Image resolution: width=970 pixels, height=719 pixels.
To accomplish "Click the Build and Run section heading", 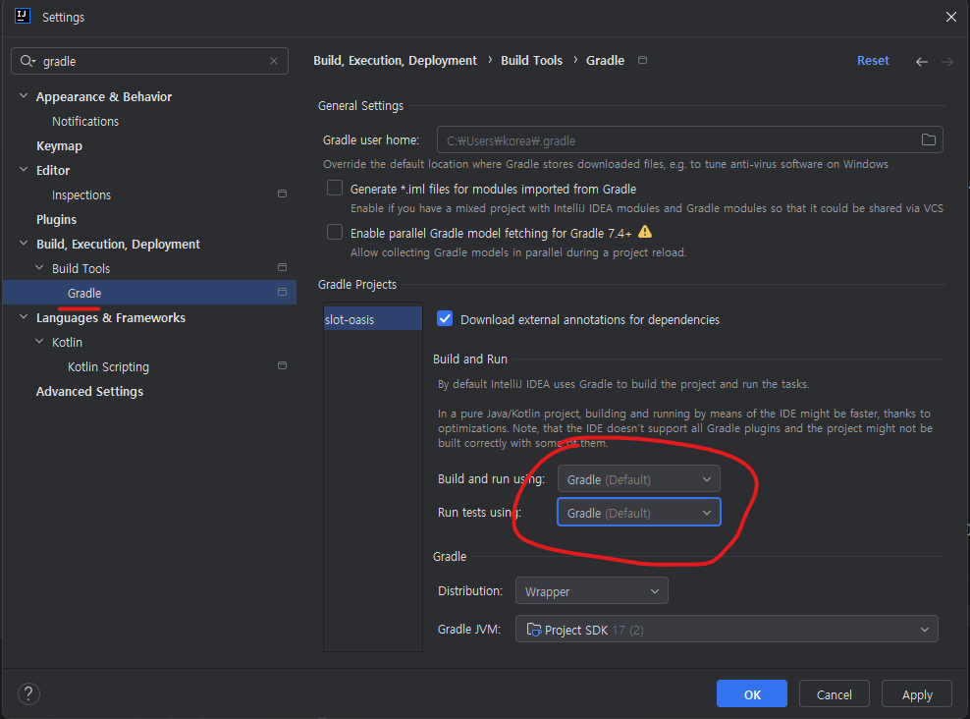I will click(x=470, y=359).
